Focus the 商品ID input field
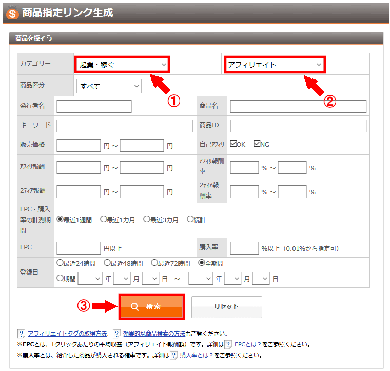 298,126
